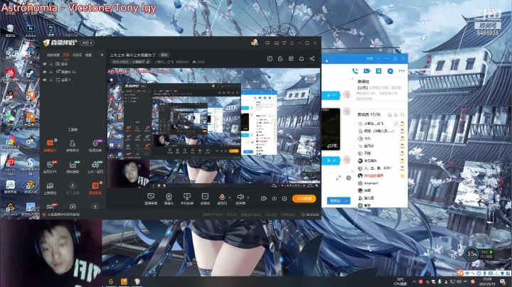Open the group files icon in QQ toolbar
This screenshot has width=512, height=287.
pyautogui.click(x=378, y=71)
